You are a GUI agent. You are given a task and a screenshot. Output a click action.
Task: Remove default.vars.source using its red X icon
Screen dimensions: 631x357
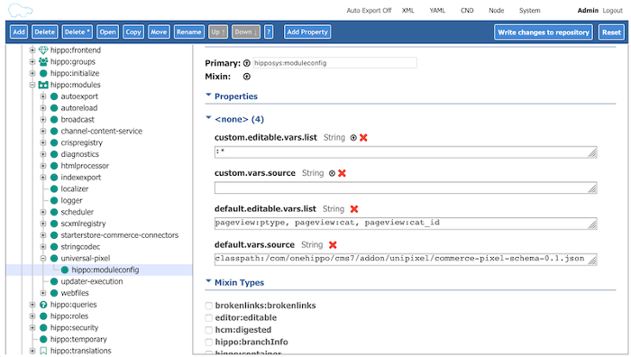pyautogui.click(x=333, y=244)
